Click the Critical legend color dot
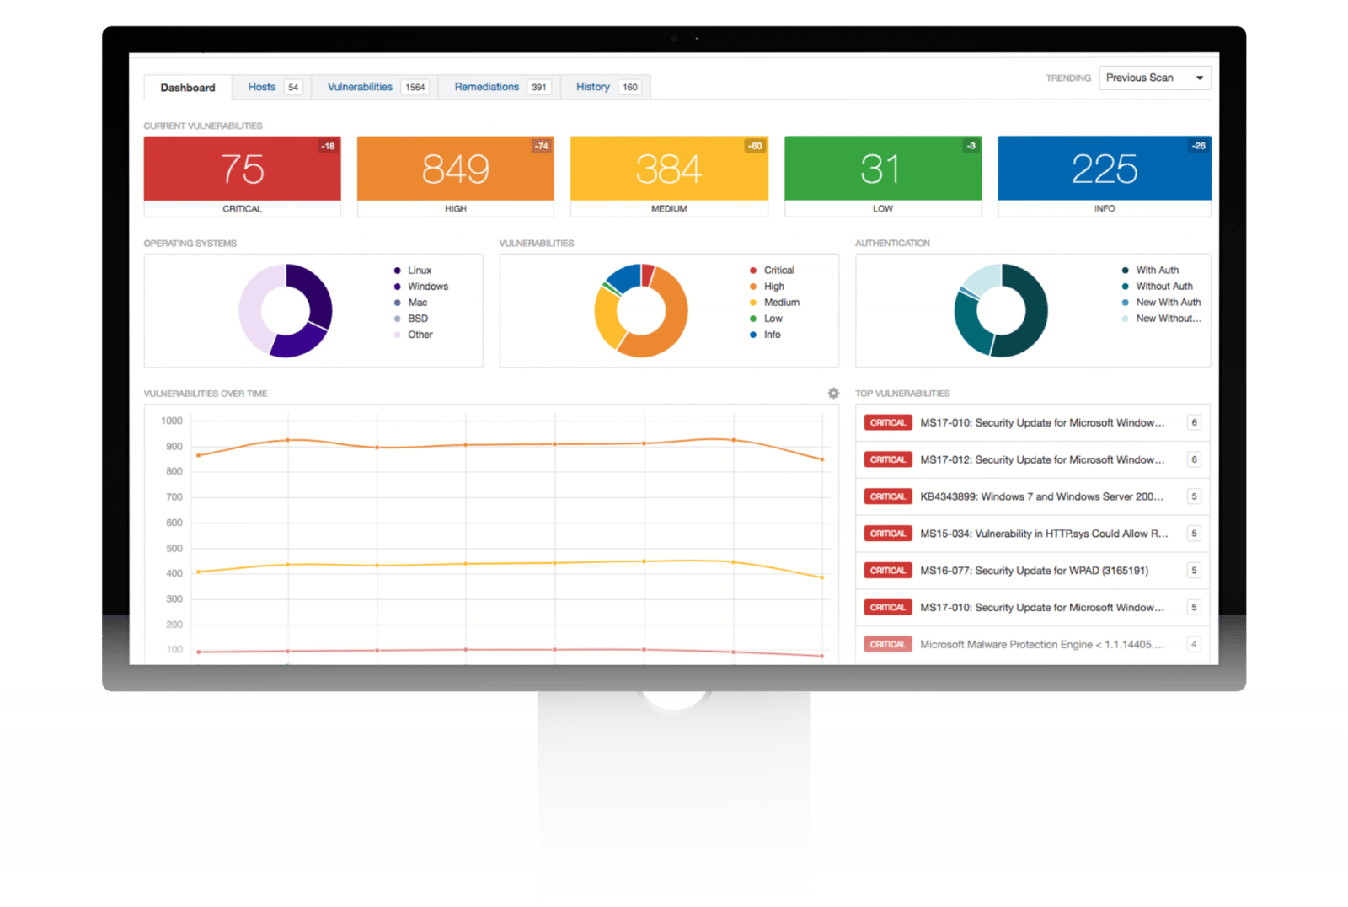 pos(753,271)
